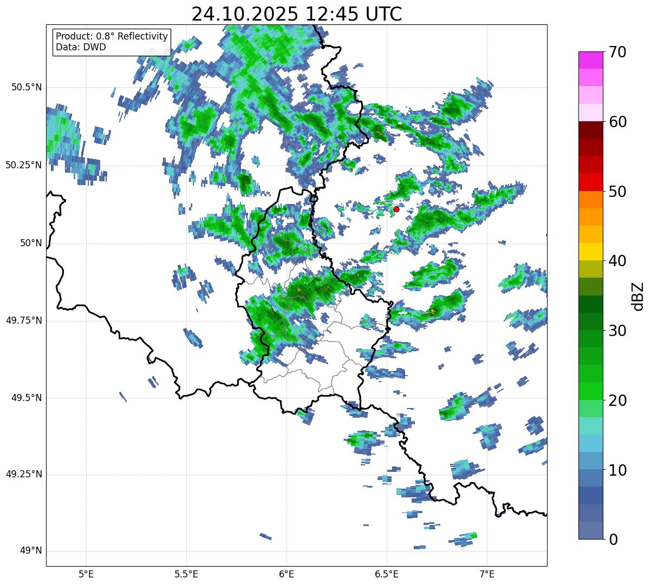
Task: Click the colorbar tick label 60
Action: tap(618, 122)
